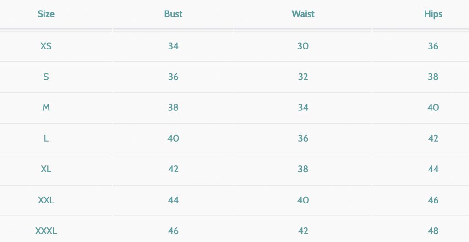Select the S size row label

pyautogui.click(x=46, y=77)
